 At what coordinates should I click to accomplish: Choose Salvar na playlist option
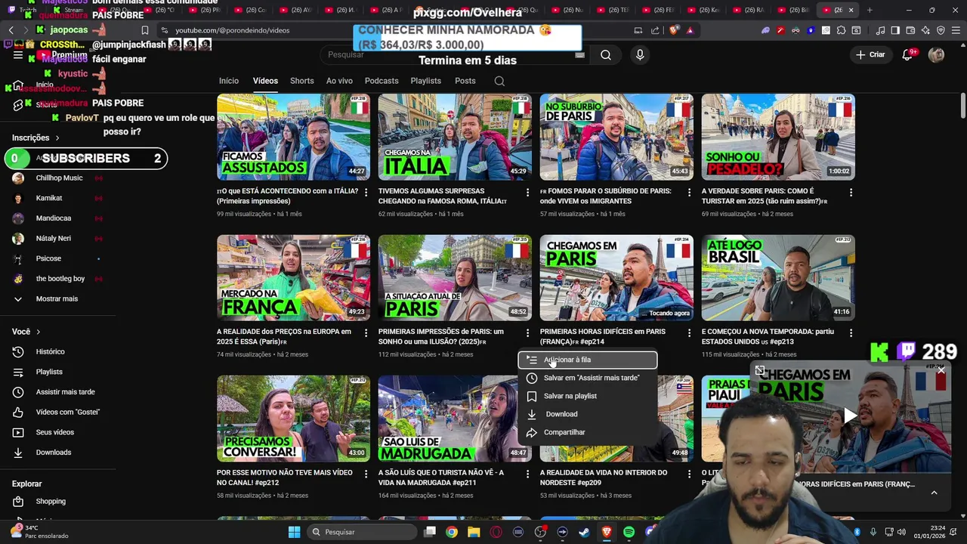(x=588, y=396)
